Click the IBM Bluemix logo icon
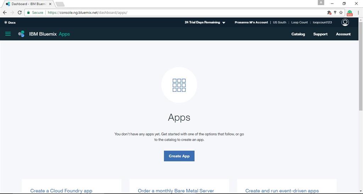Image resolution: width=363 pixels, height=194 pixels. (x=21, y=34)
